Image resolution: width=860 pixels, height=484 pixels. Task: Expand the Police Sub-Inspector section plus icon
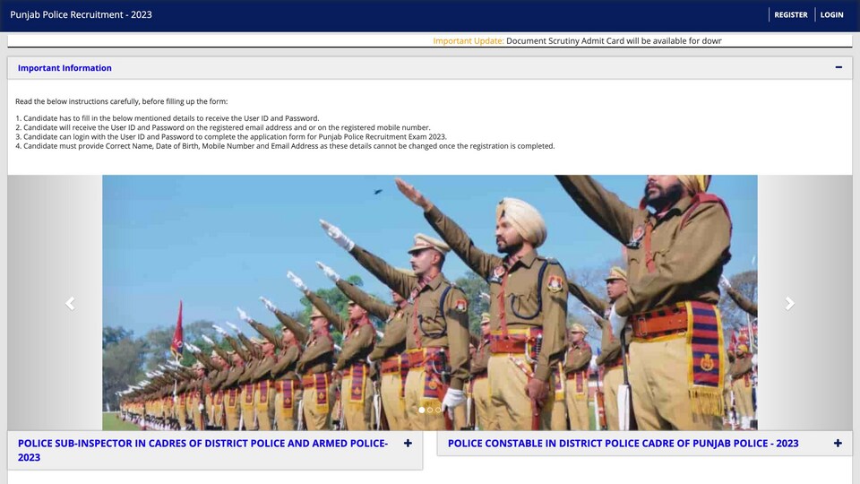pyautogui.click(x=408, y=444)
